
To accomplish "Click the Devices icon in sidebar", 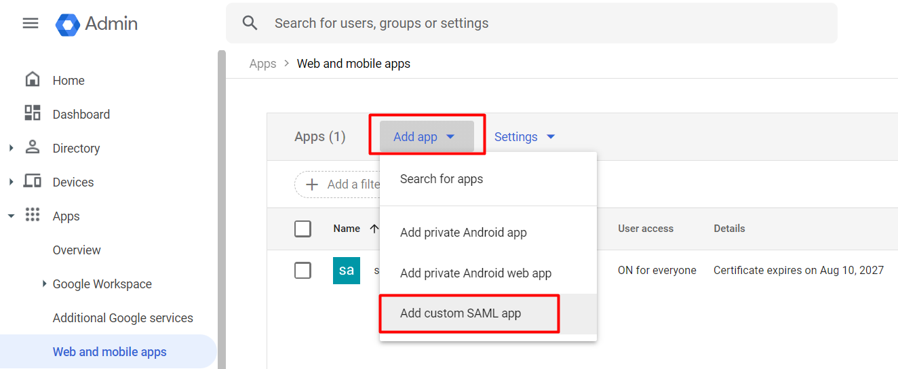I will pyautogui.click(x=32, y=181).
